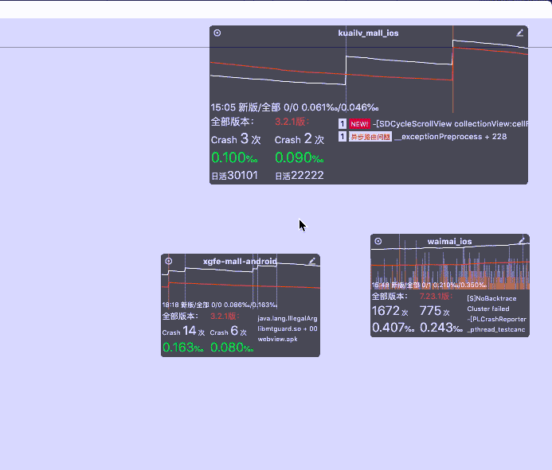Open the webview.apk crash entry

click(x=277, y=339)
